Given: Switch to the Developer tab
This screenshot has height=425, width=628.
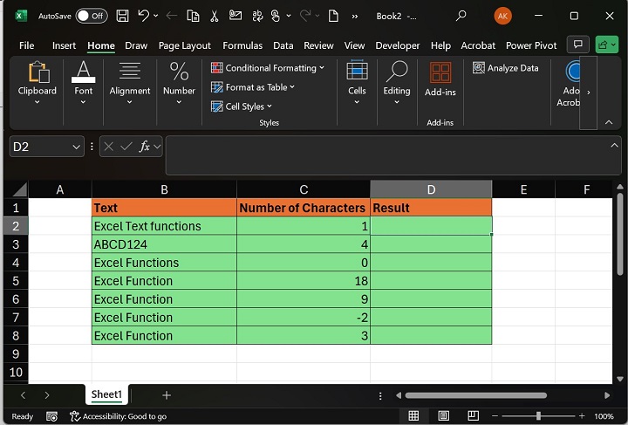Looking at the screenshot, I should coord(398,45).
